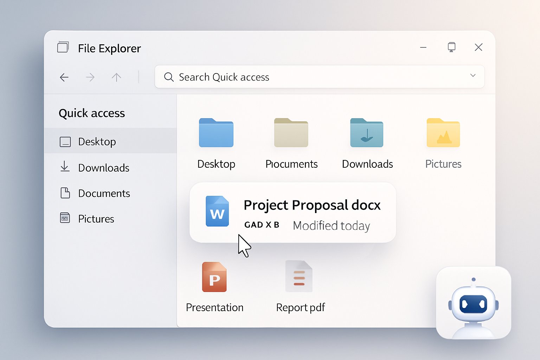
Task: Select Pictures in the sidebar
Action: tap(96, 219)
